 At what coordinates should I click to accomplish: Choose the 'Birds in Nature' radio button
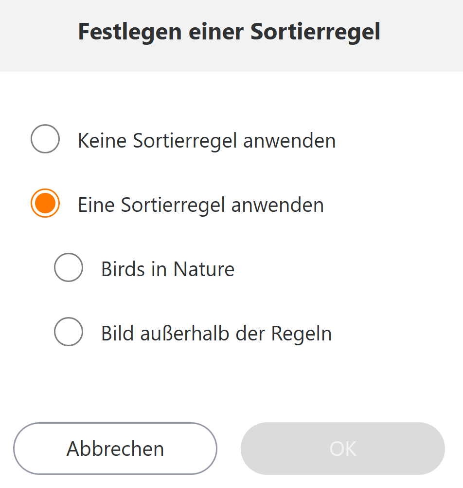pos(69,267)
